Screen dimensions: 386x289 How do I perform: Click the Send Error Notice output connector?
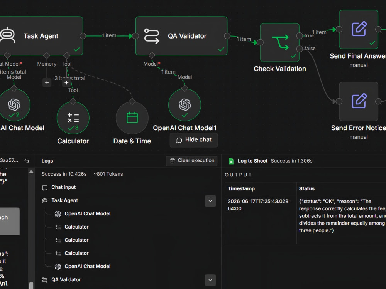click(x=378, y=101)
